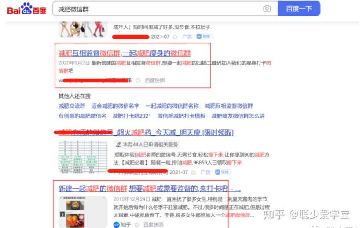Image resolution: width=363 pixels, height=228 pixels.
Task: Click 本月44人已申请相关服务 tag
Action: 147,145
